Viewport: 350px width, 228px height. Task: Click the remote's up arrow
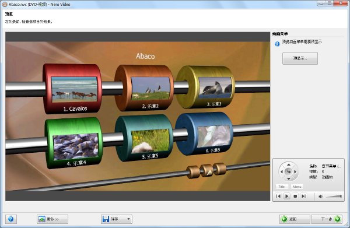coord(289,164)
